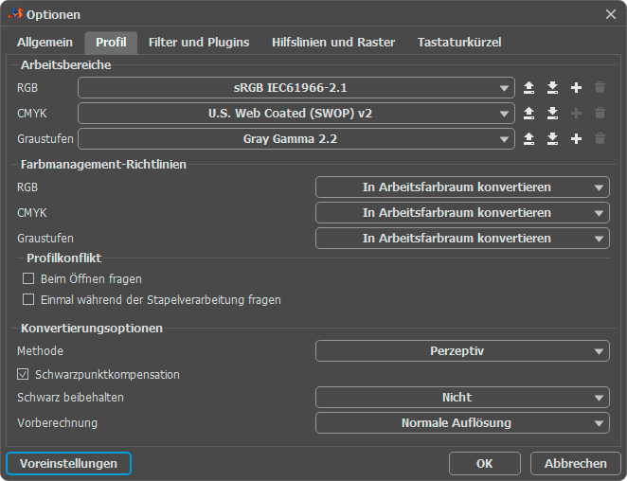The image size is (627, 481).
Task: Click the download arrow icon in Gray Gamma row
Action: 552,139
